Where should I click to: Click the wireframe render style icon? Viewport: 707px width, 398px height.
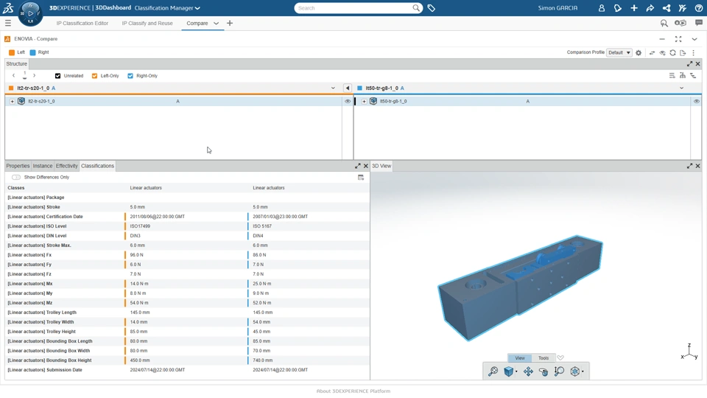click(x=574, y=371)
